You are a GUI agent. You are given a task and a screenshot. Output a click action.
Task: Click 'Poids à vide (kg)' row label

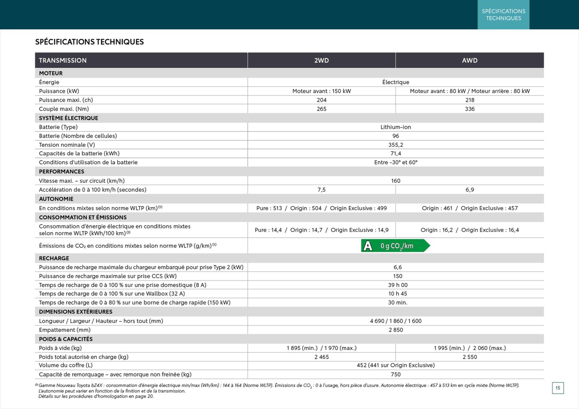tap(60, 348)
